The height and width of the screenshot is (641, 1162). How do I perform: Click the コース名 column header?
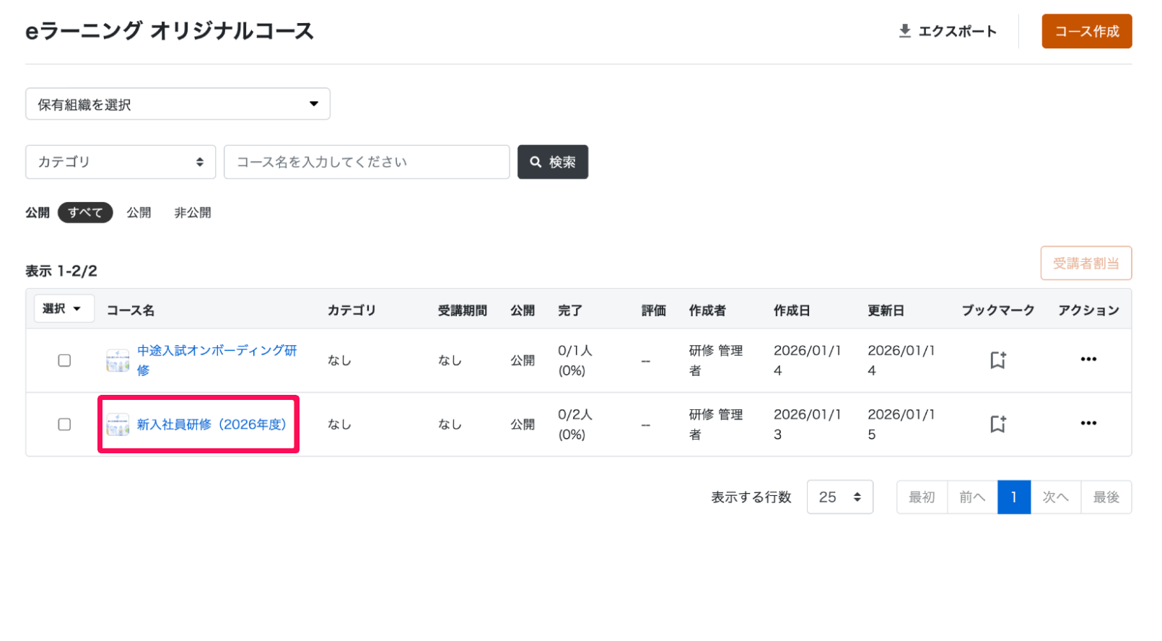pyautogui.click(x=131, y=310)
